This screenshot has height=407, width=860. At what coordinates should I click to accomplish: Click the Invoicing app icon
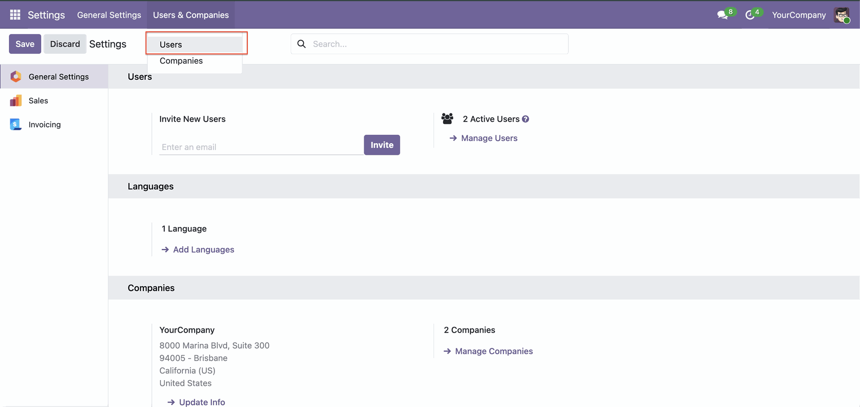click(16, 124)
